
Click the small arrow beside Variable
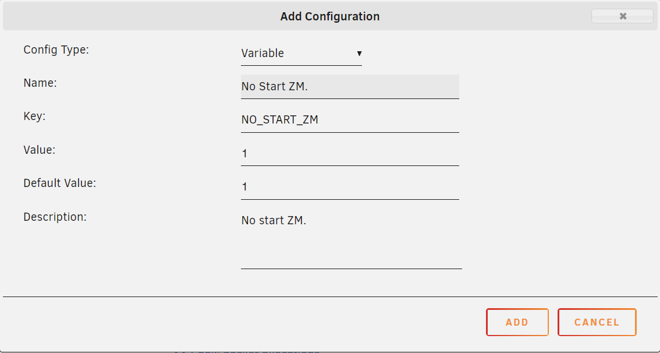359,54
